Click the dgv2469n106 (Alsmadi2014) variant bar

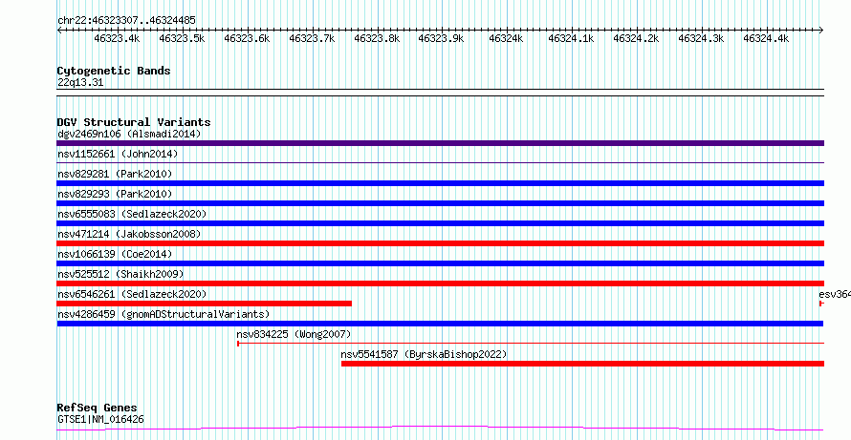click(x=440, y=143)
